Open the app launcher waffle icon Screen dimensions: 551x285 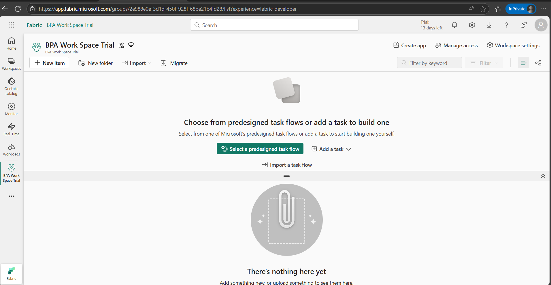[x=12, y=25]
